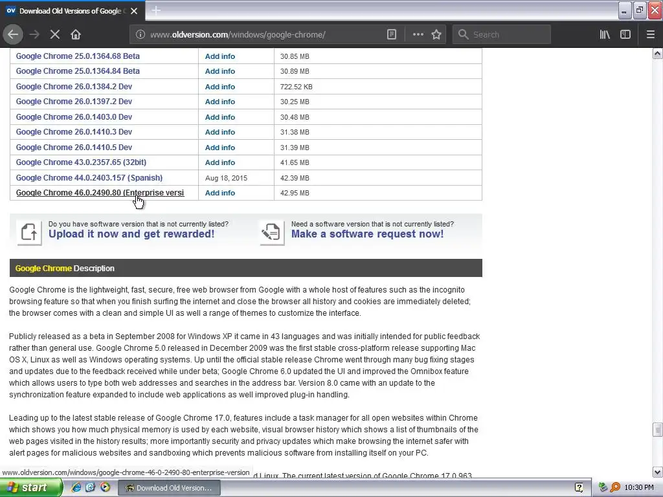Add info for Chrome 25.0.1364.68 Beta

(x=220, y=56)
